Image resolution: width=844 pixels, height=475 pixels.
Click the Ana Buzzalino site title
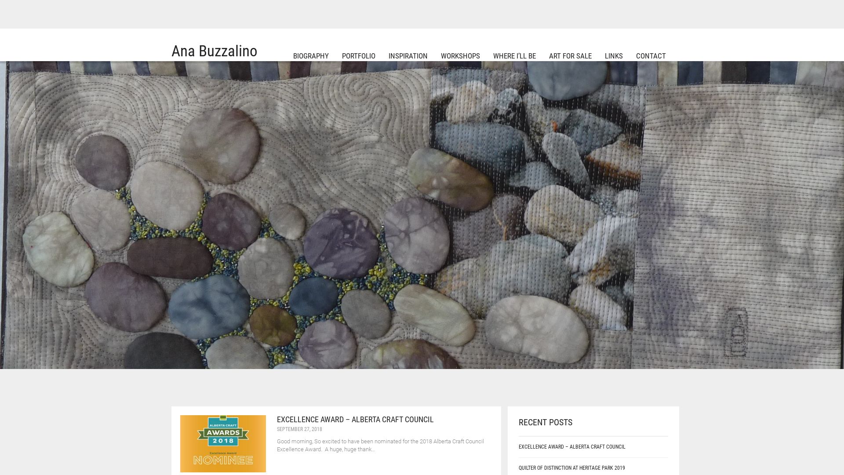coord(214,51)
